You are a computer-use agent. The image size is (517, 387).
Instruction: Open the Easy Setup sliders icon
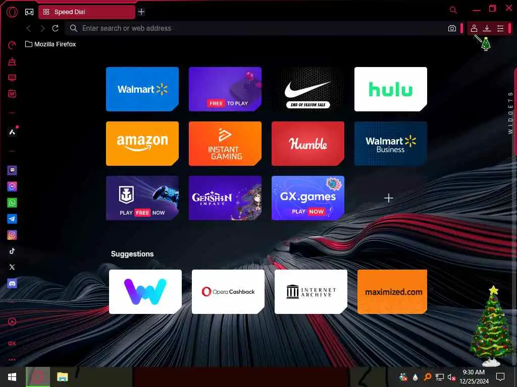point(500,28)
